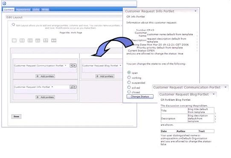Click the Author column header in the blog table
The height and width of the screenshot is (158, 231).
[x=181, y=131]
